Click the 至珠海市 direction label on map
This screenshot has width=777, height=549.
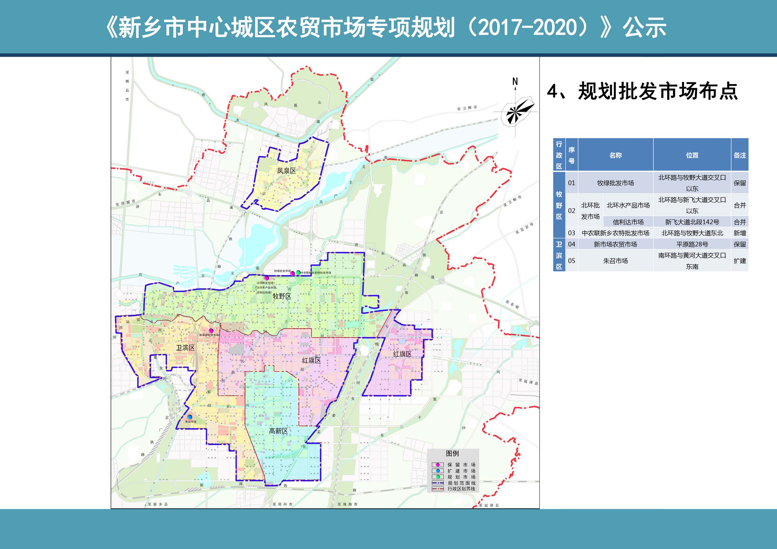click(x=348, y=504)
